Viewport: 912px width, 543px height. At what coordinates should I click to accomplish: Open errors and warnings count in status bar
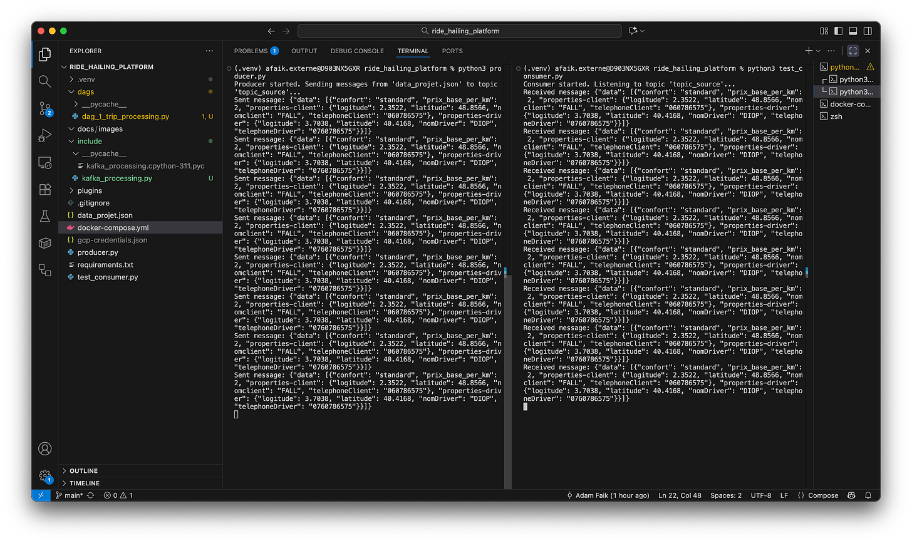point(118,495)
